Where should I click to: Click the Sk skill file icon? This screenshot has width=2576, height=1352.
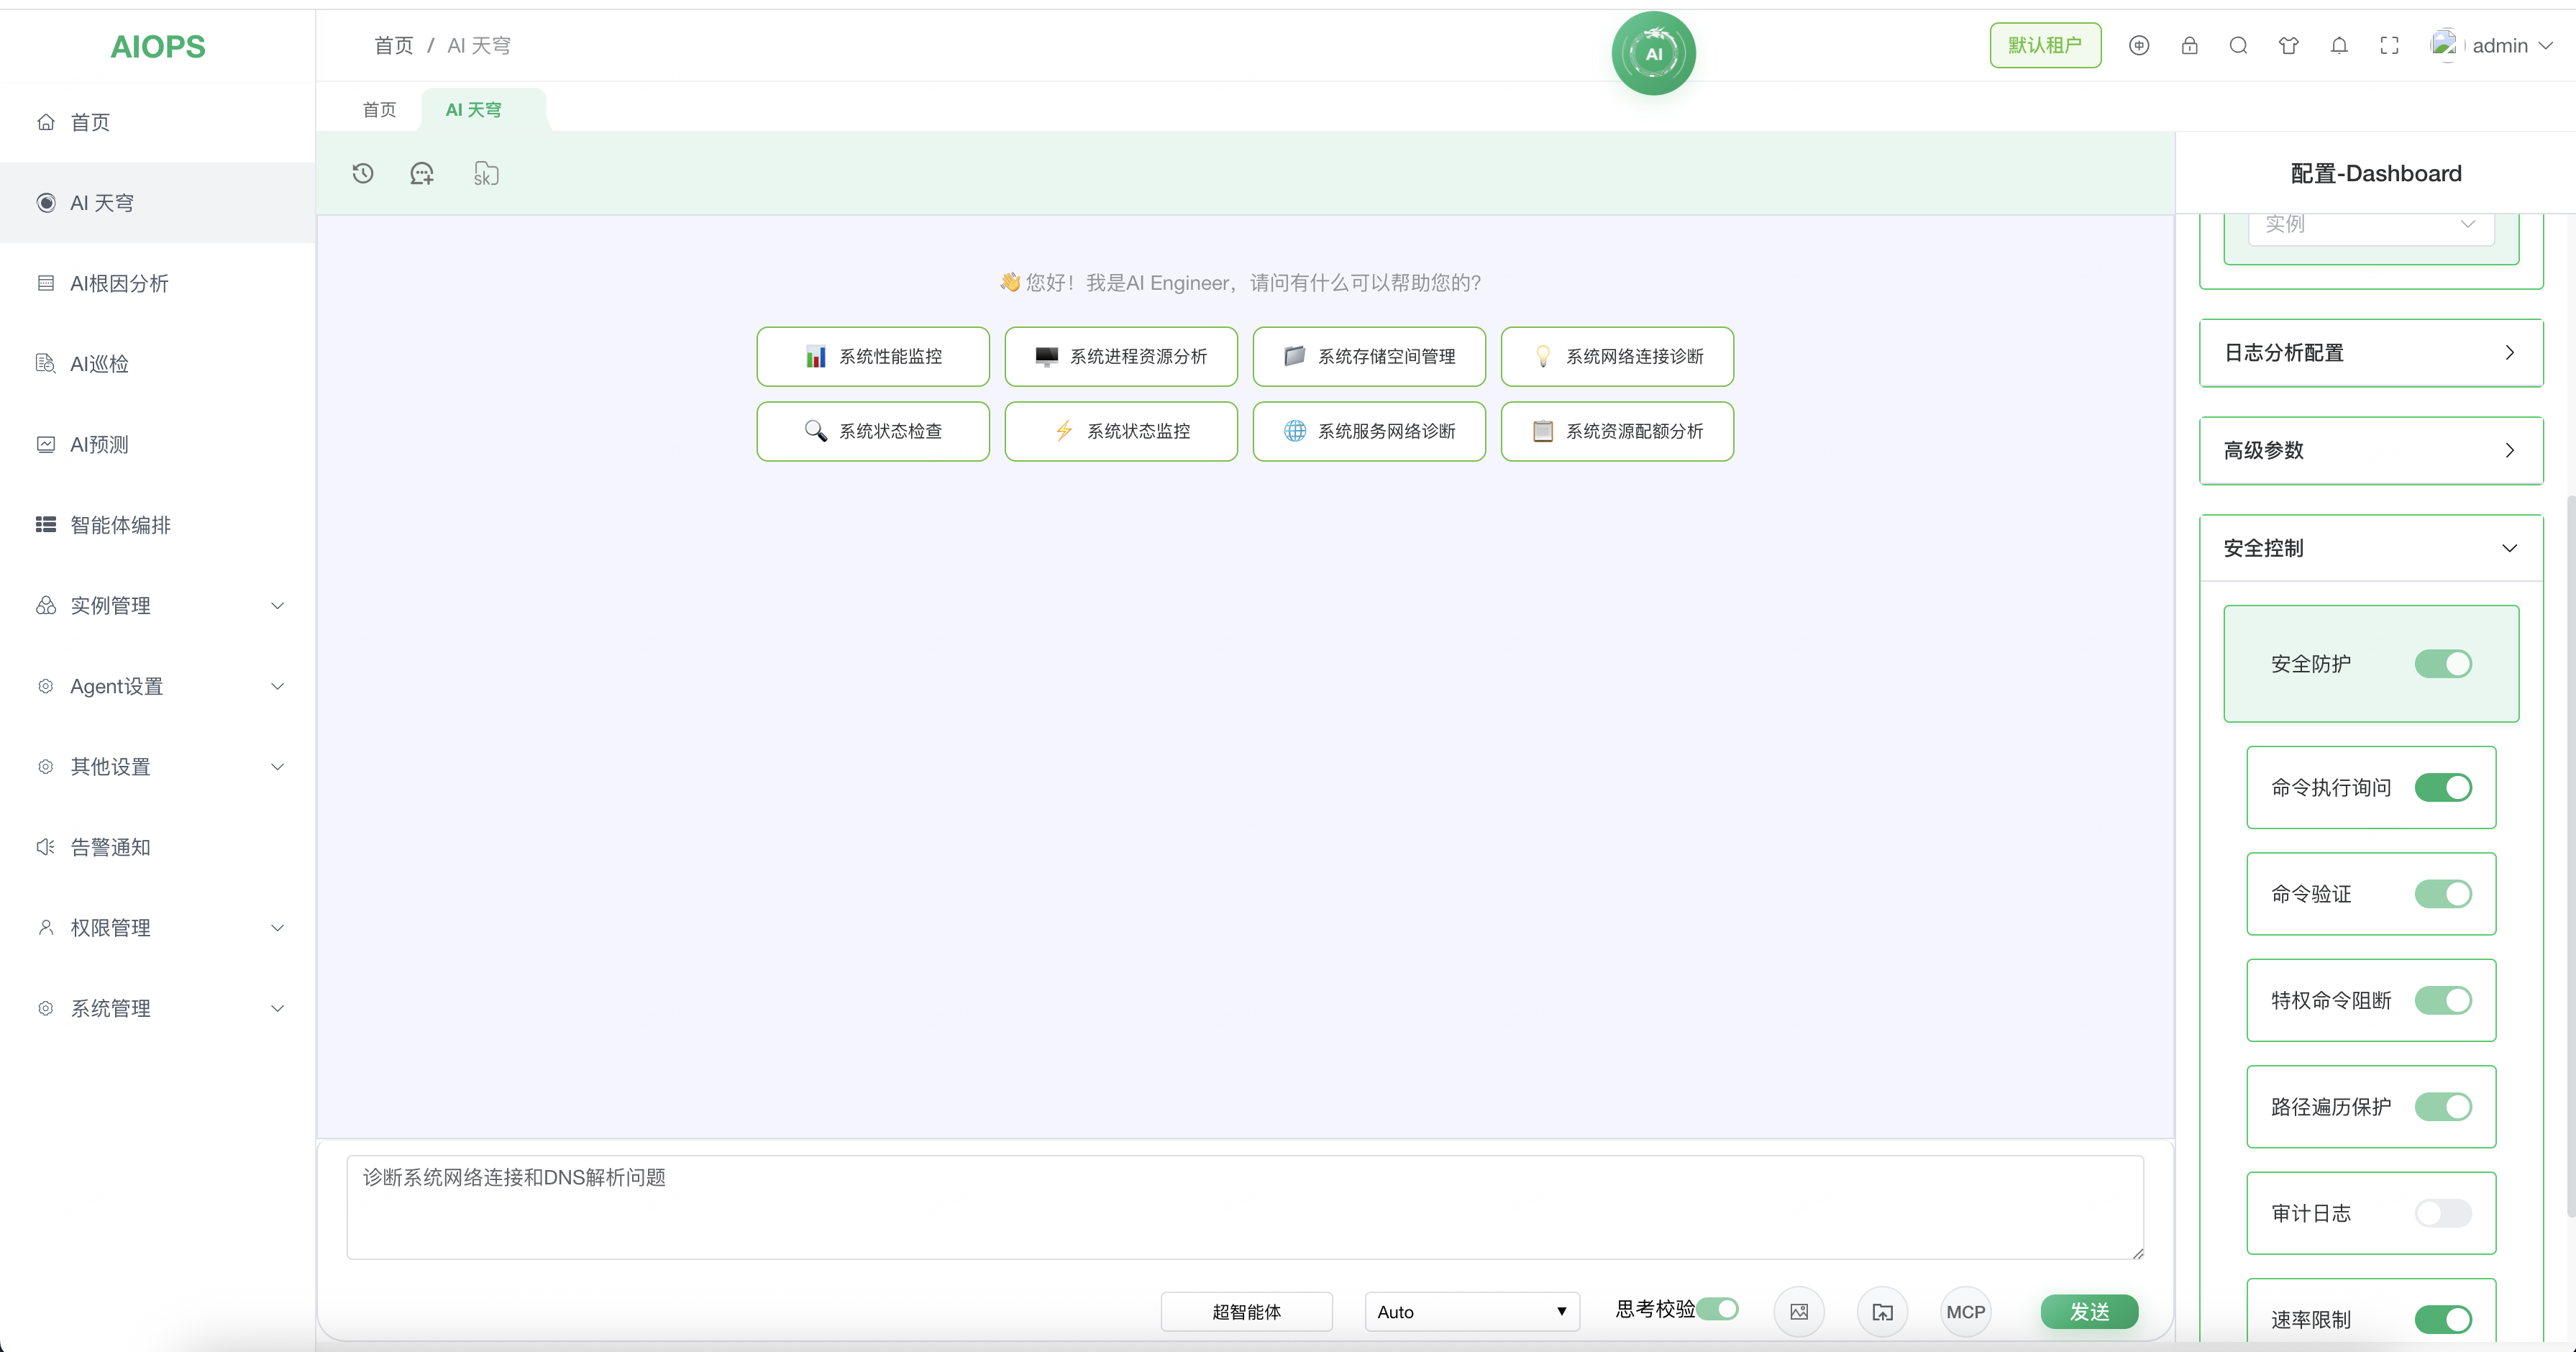[486, 174]
